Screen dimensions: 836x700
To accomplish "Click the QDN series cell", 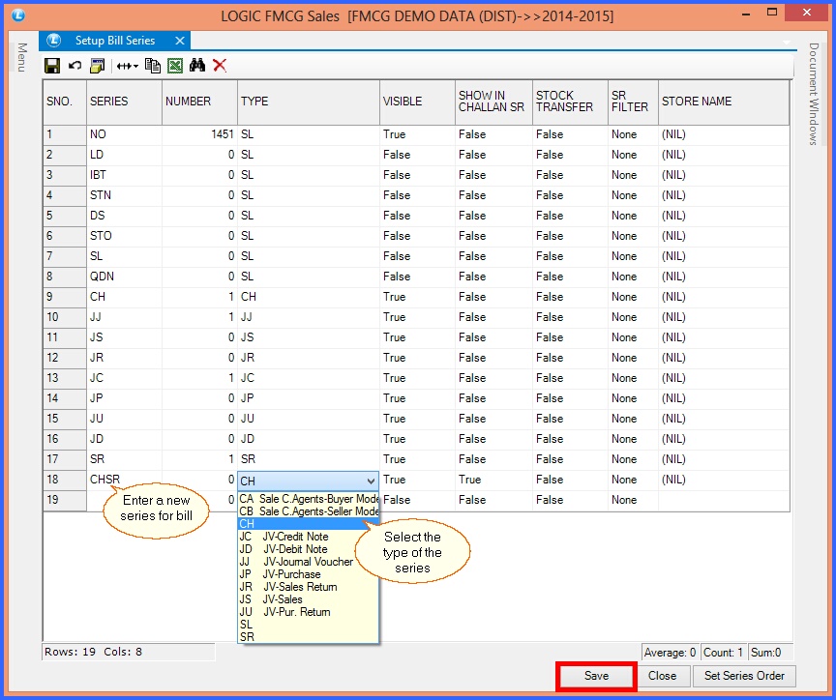I will (x=124, y=277).
